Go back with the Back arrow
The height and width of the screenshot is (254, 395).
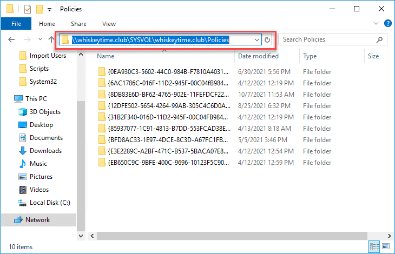(11, 39)
